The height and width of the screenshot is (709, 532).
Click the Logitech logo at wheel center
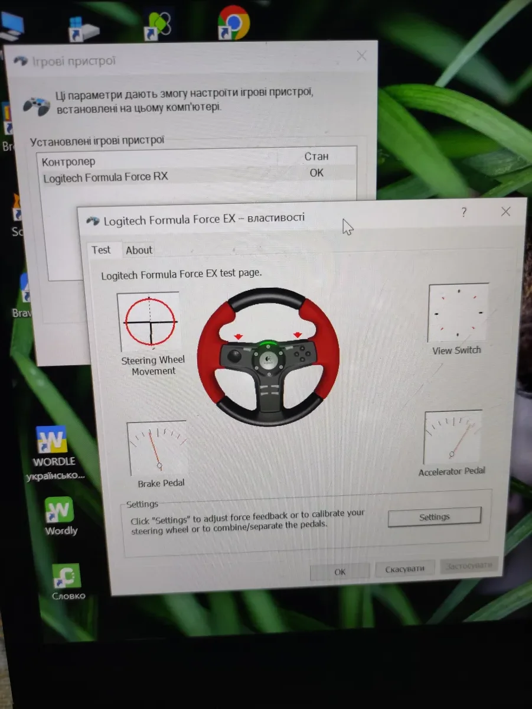[x=268, y=359]
